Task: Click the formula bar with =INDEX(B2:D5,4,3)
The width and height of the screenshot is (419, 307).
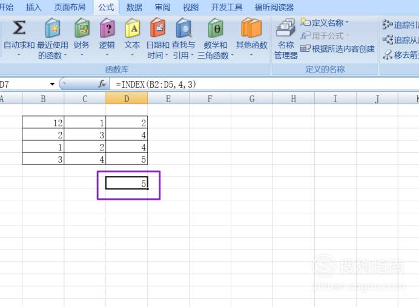Action: (264, 84)
